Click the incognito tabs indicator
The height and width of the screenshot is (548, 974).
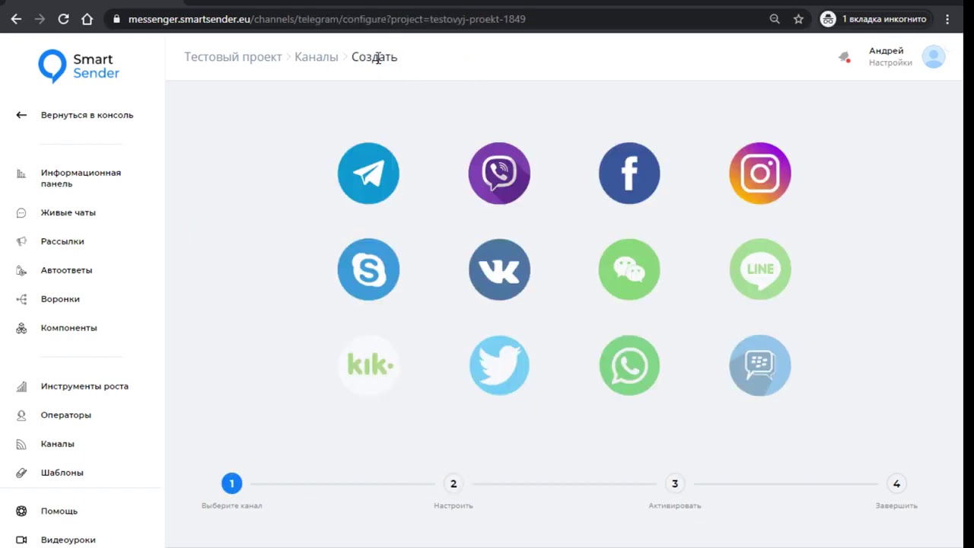tap(874, 19)
